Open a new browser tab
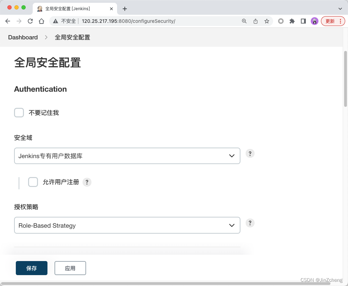348x286 pixels. click(125, 9)
